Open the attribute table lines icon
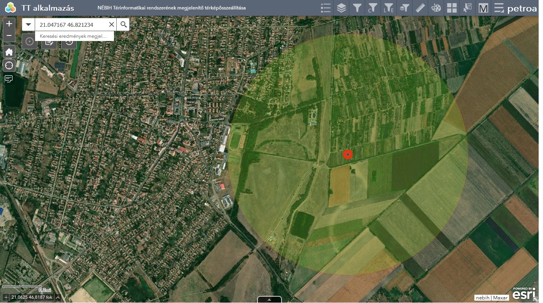This screenshot has height=303, width=543. (x=499, y=8)
